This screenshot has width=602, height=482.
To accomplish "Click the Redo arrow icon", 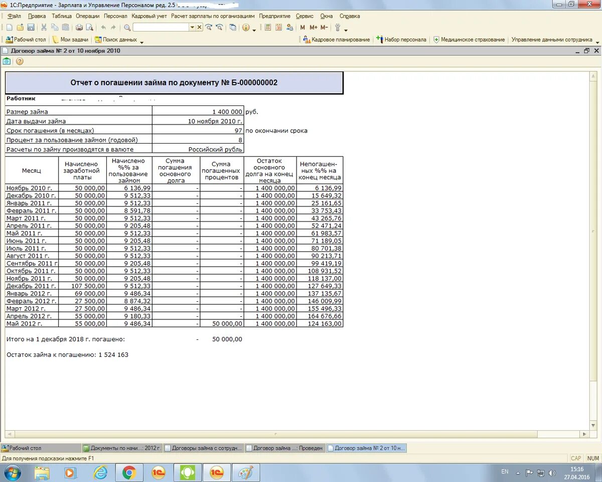I will point(113,28).
